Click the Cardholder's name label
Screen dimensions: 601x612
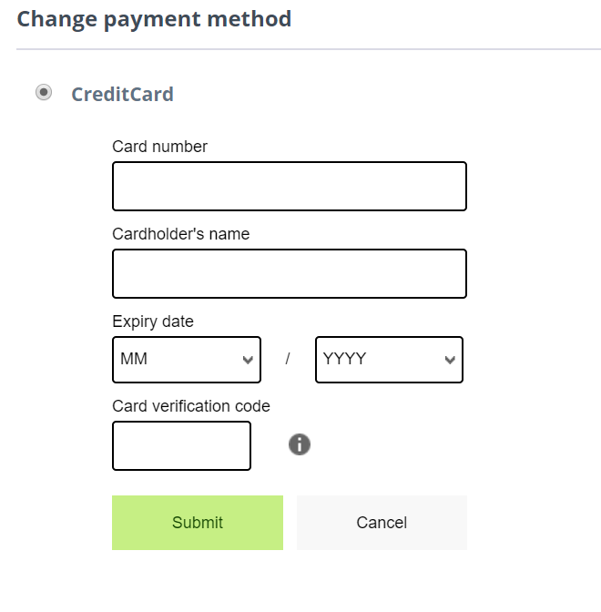(x=180, y=234)
